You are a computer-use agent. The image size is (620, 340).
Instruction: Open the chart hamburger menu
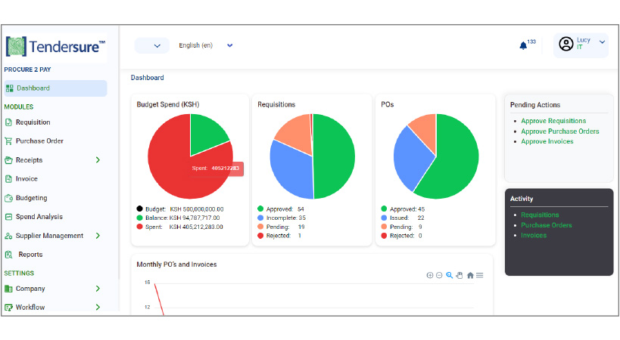pos(480,275)
